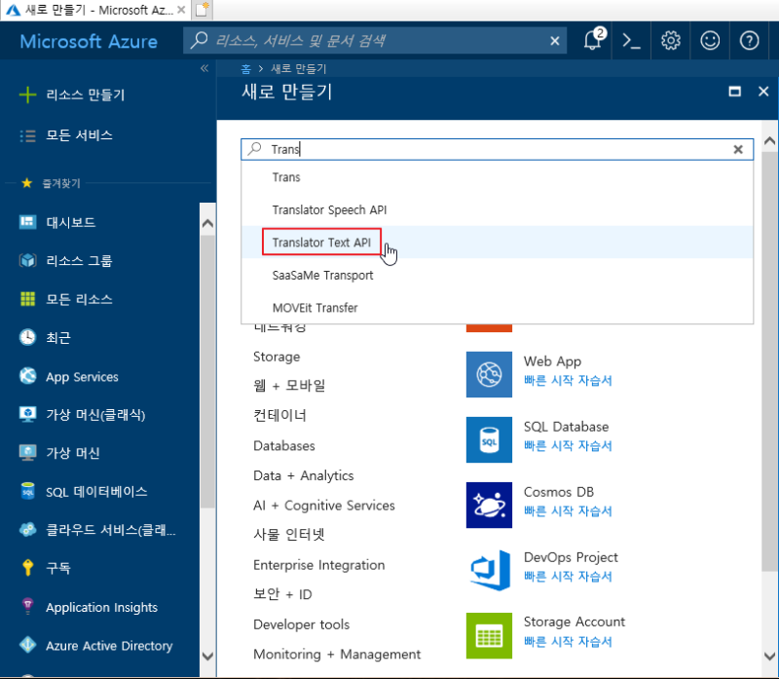Click the feedback smiley icon
Image resolution: width=779 pixels, height=679 pixels.
pos(710,41)
